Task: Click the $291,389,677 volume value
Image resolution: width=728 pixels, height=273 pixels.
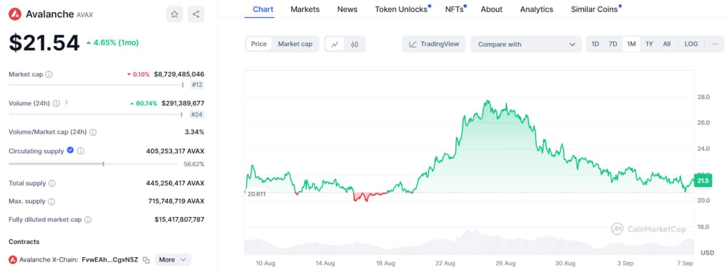Action: [x=183, y=103]
